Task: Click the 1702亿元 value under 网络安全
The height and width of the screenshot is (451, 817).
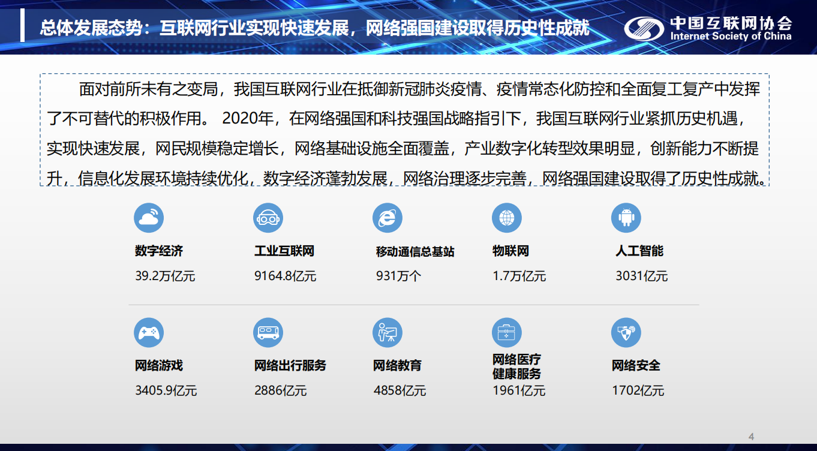Action: 638,391
